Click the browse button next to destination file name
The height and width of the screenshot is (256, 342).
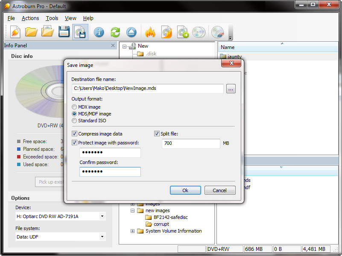point(231,89)
